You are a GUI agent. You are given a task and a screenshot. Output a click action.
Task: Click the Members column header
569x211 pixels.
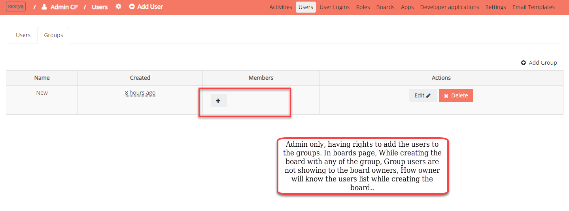click(x=261, y=78)
